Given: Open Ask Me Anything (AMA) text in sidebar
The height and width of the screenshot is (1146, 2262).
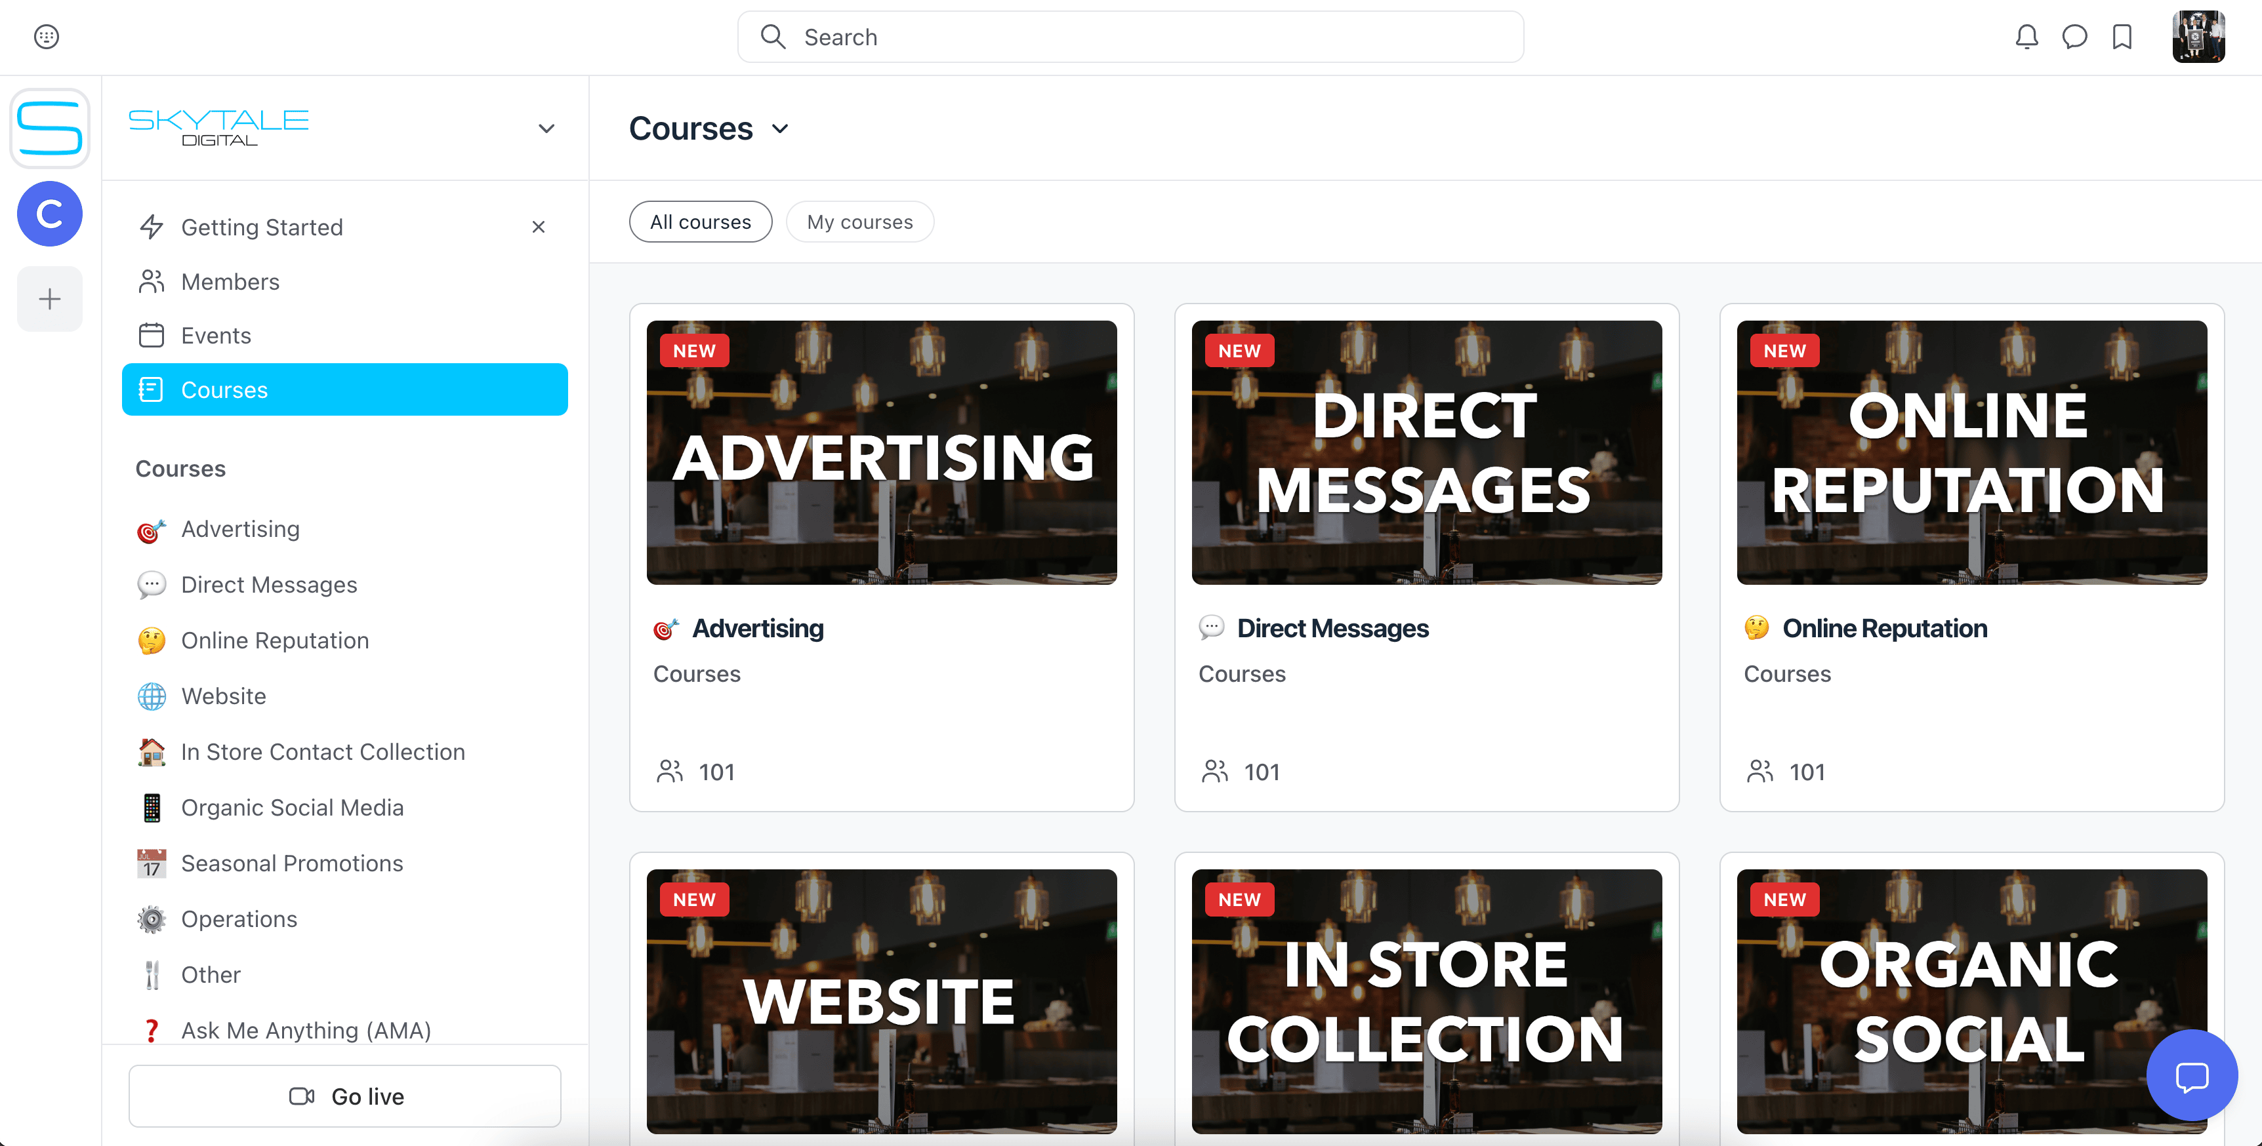Looking at the screenshot, I should click(x=306, y=1030).
